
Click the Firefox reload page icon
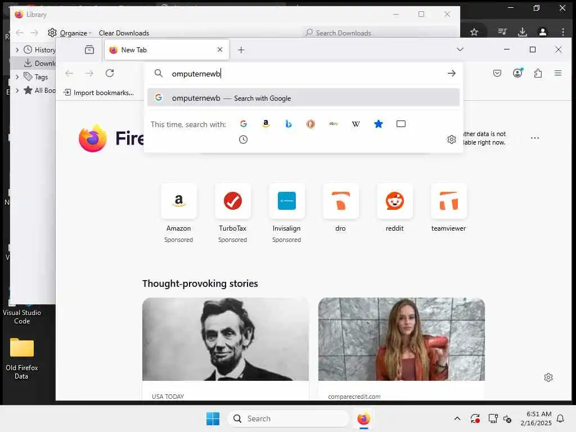[x=110, y=73]
